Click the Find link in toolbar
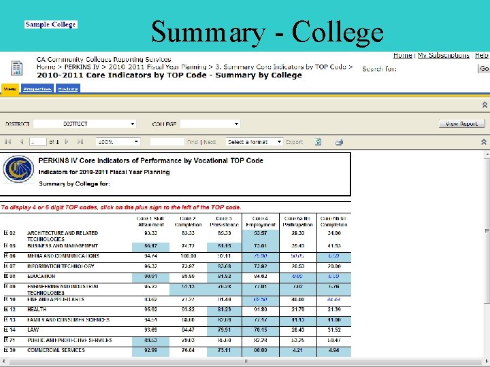 click(193, 142)
